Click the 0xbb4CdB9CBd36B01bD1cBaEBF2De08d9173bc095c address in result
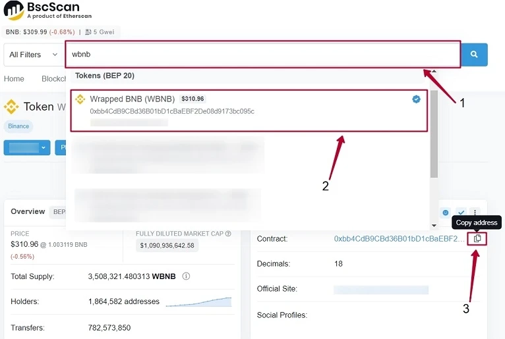Image resolution: width=505 pixels, height=339 pixels. (172, 111)
